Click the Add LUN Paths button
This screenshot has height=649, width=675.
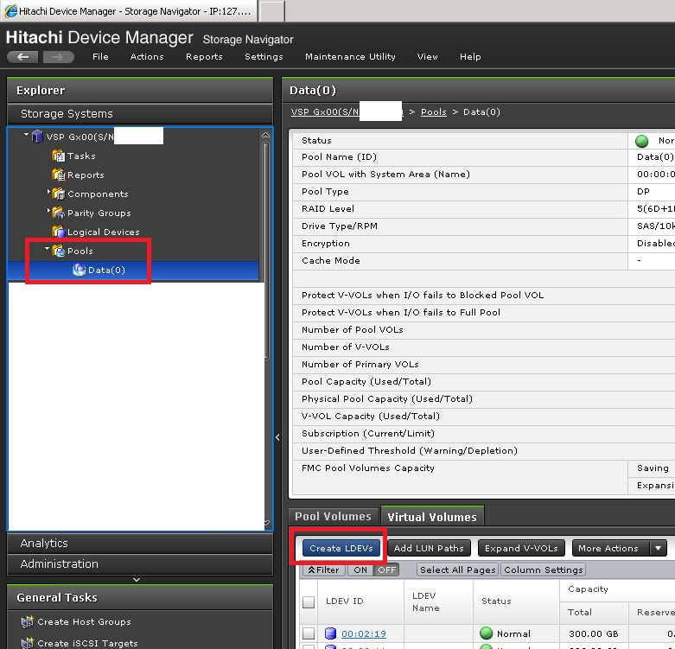429,548
